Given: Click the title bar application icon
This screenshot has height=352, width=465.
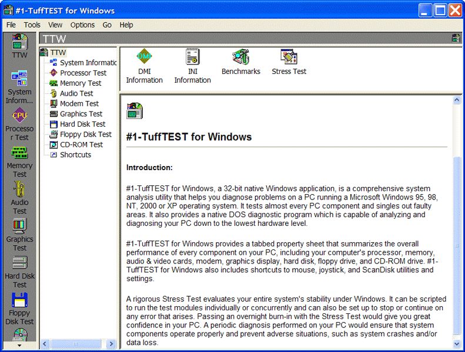Looking at the screenshot, I should pyautogui.click(x=8, y=11).
